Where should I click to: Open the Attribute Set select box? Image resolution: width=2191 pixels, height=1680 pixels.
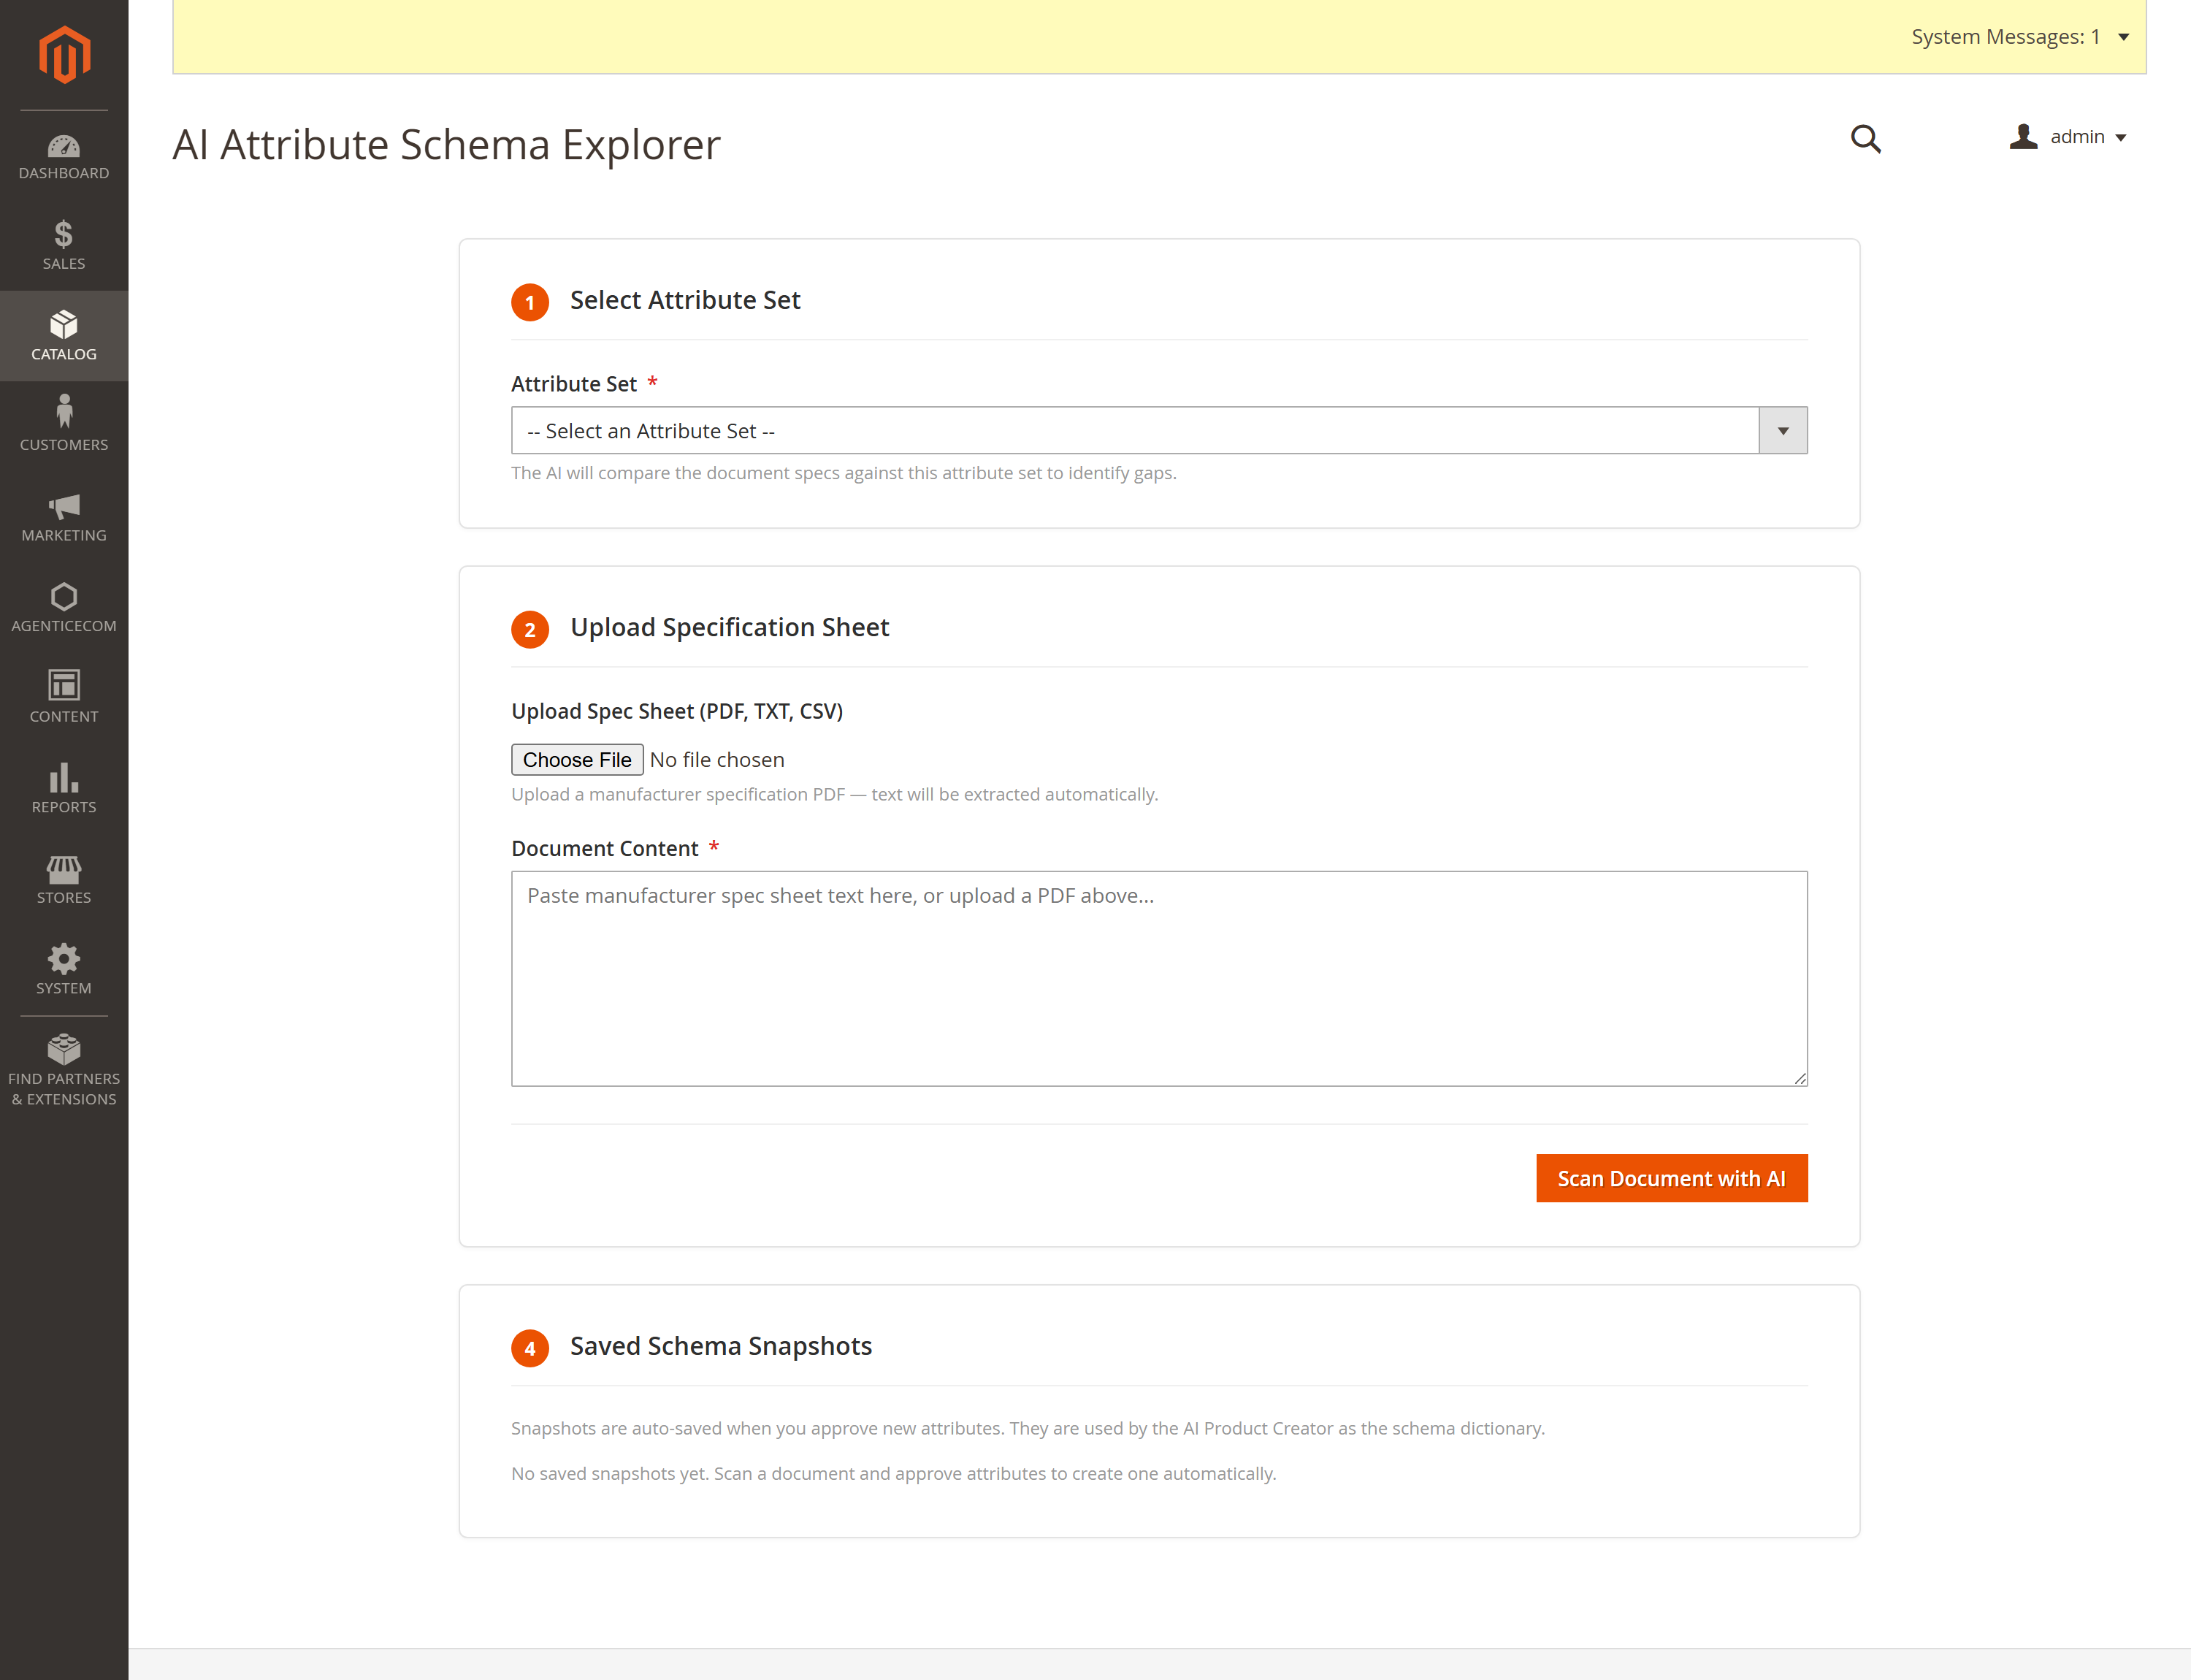tap(1159, 430)
